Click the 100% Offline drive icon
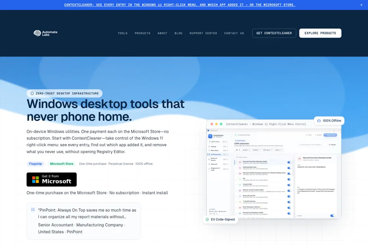Viewport: 368px width, 245px height. tap(319, 121)
